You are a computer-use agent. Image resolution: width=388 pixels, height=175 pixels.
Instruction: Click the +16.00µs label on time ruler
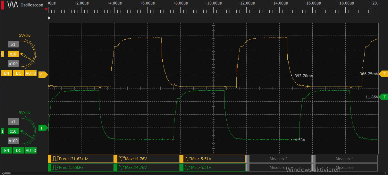(312, 3)
